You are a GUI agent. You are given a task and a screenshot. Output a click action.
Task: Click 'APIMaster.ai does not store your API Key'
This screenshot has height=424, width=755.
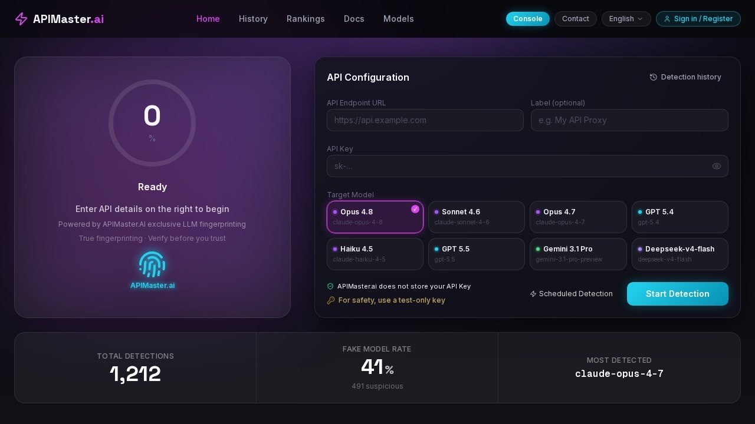[404, 286]
